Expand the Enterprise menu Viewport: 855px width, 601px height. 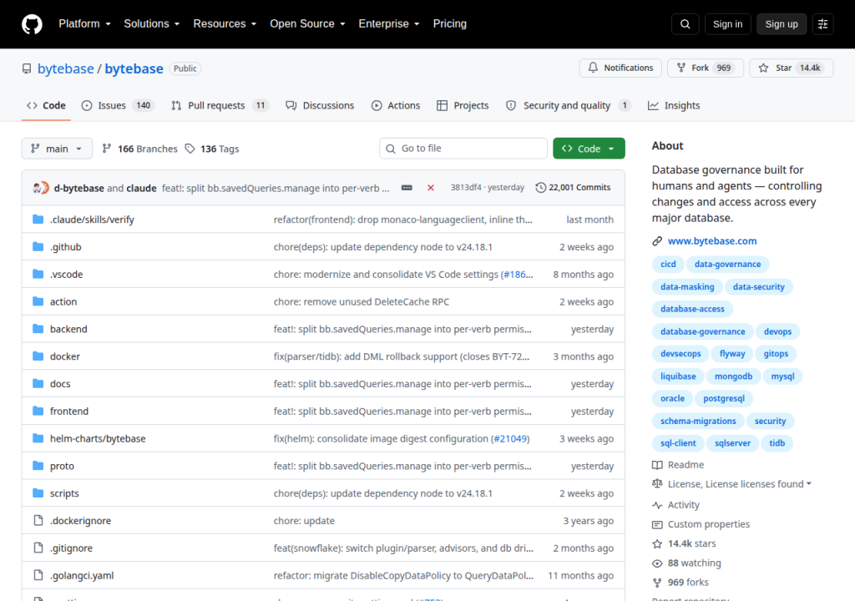389,24
